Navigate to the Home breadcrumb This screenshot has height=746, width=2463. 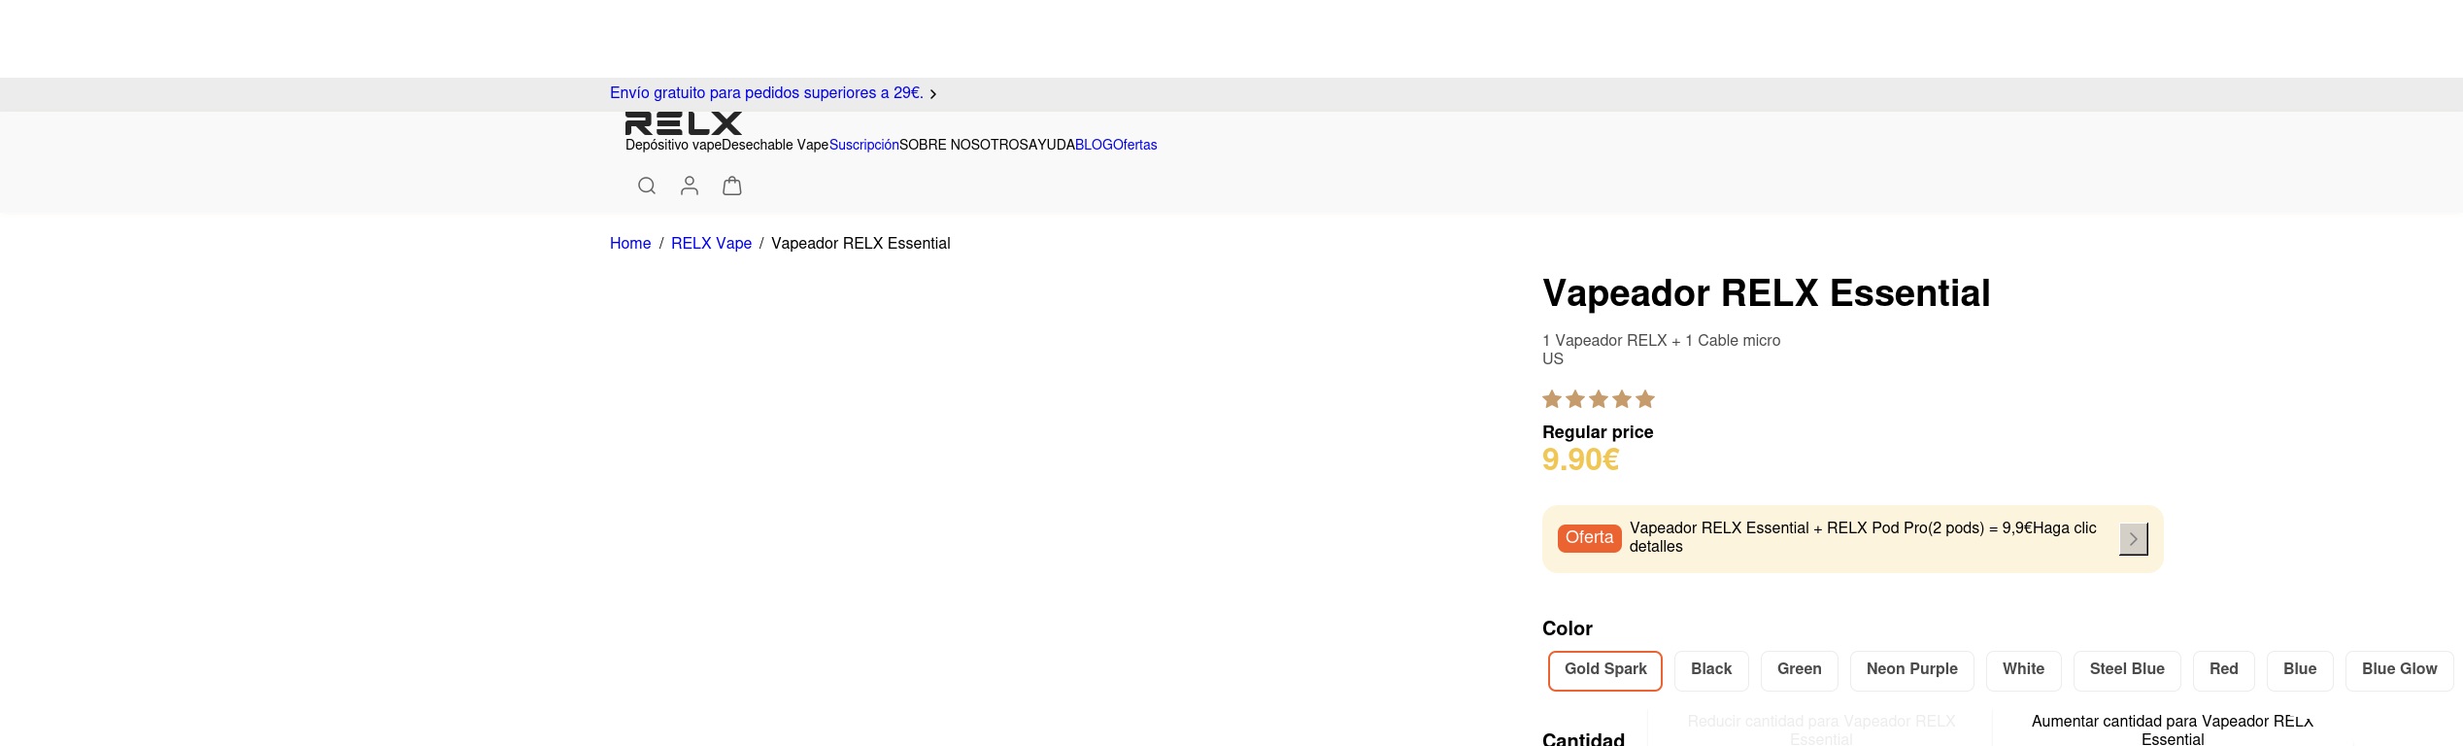[630, 244]
